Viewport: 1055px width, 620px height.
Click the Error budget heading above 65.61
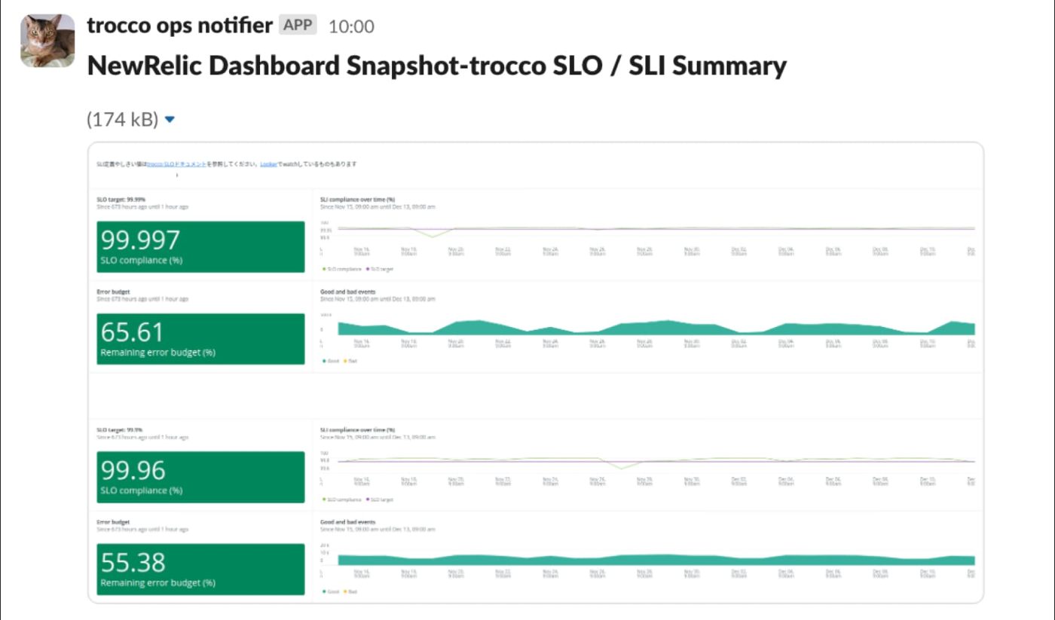point(113,292)
